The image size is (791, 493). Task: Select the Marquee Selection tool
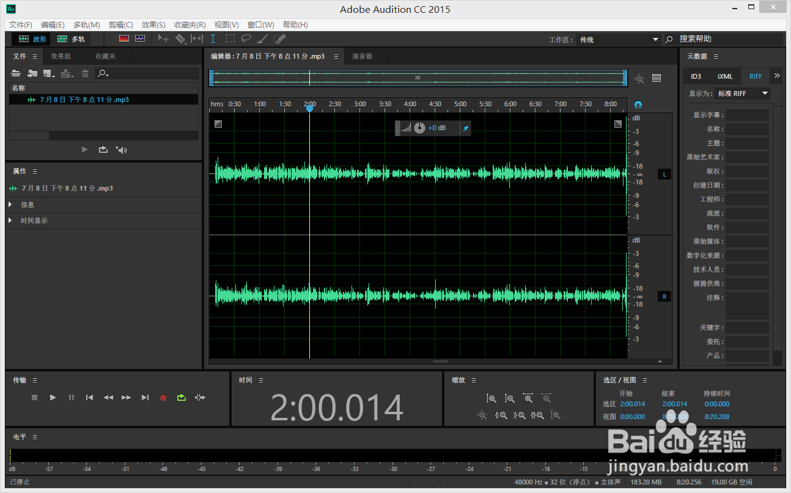point(230,38)
